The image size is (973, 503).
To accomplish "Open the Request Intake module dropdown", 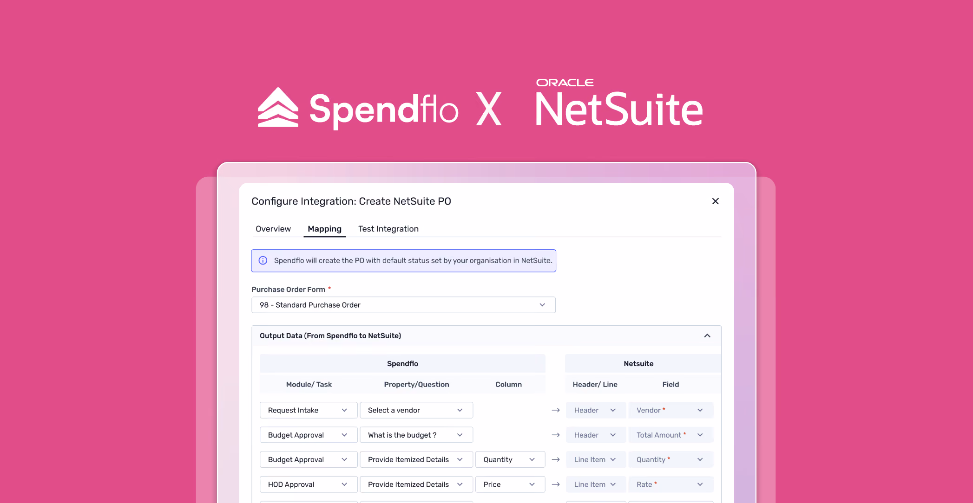I will [x=309, y=410].
